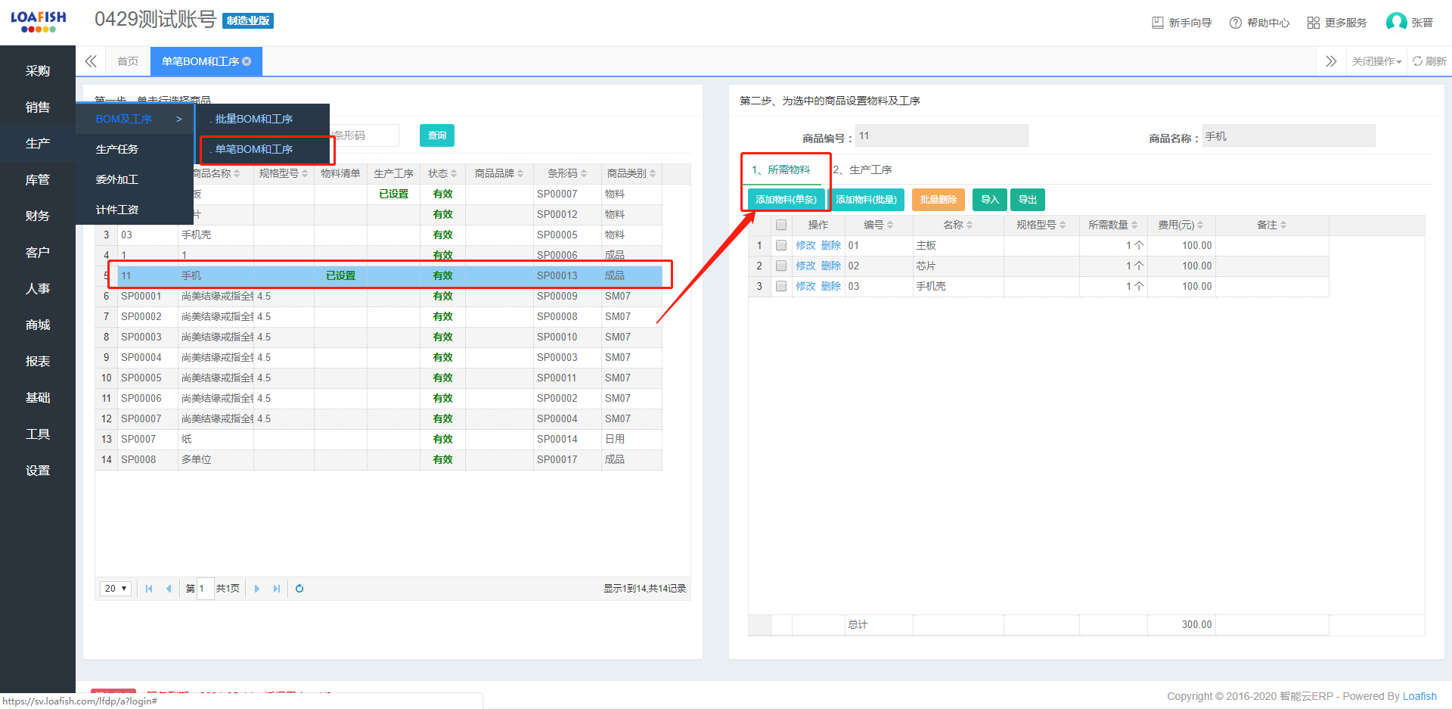This screenshot has width=1452, height=709.
Task: Open the page size 20 dropdown
Action: coord(116,589)
